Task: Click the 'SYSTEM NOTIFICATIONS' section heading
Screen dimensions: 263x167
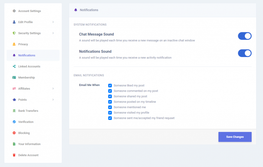Action: coord(90,25)
